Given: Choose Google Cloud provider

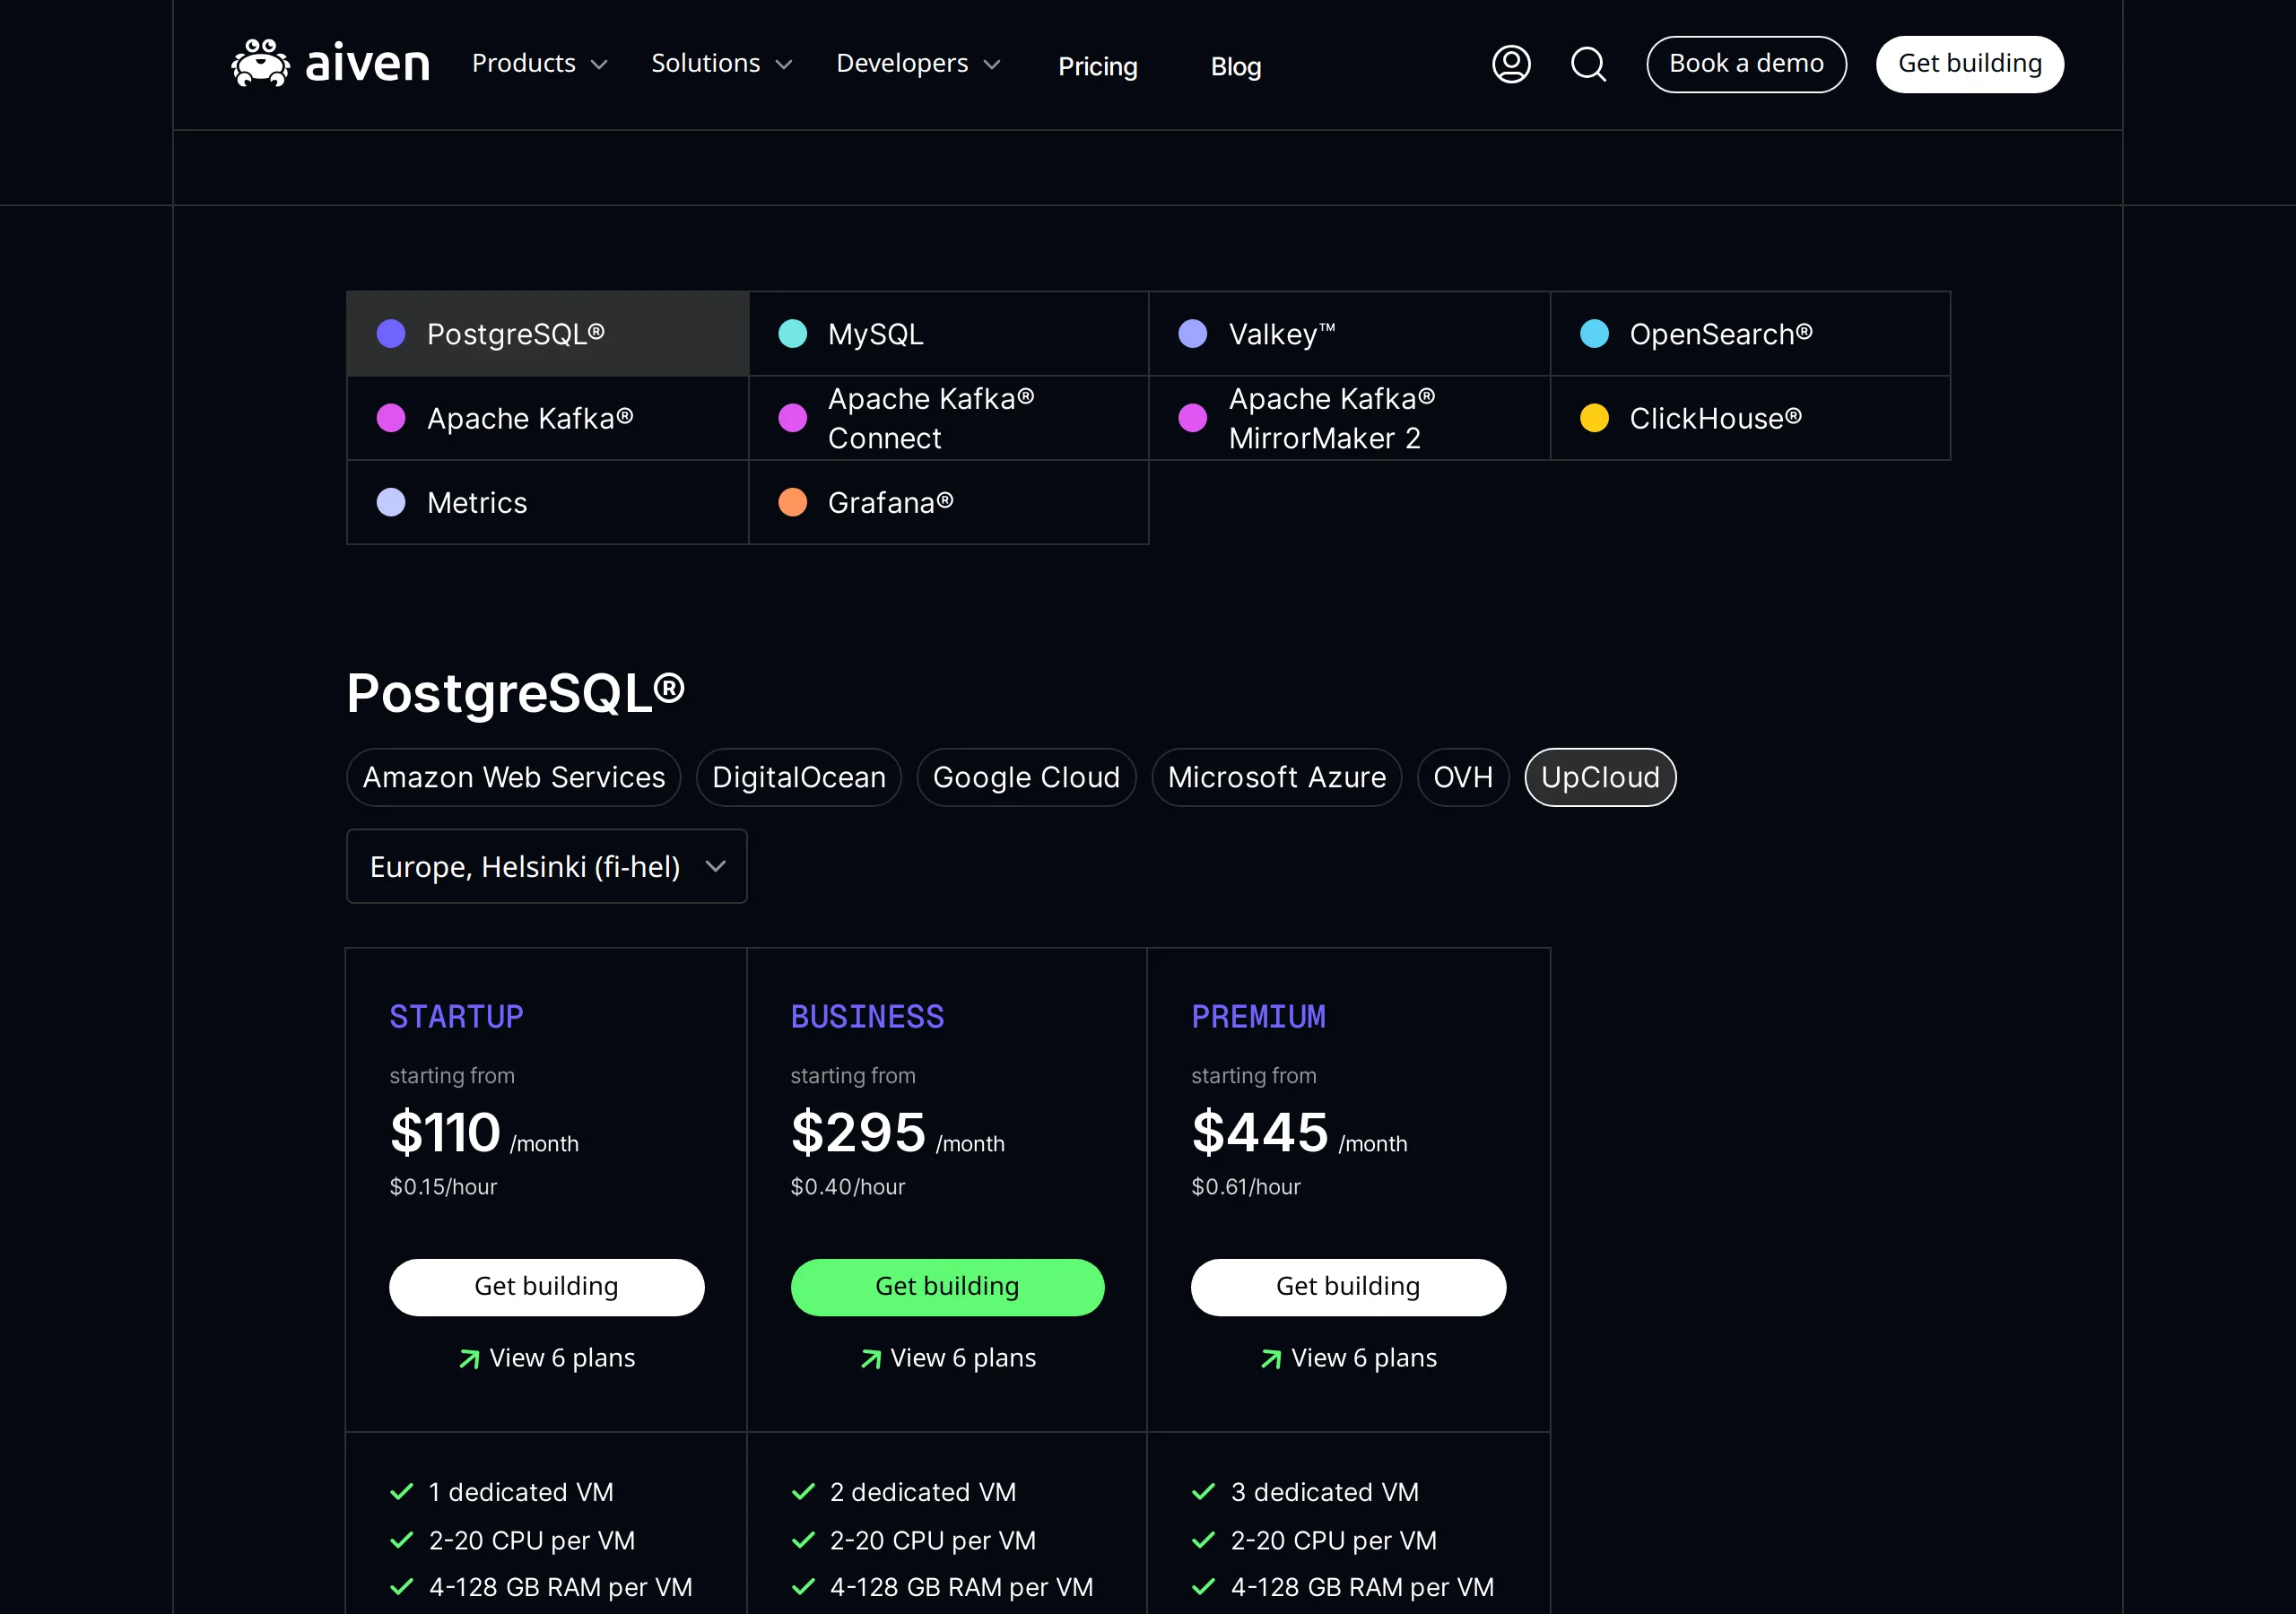Looking at the screenshot, I should pos(1026,777).
